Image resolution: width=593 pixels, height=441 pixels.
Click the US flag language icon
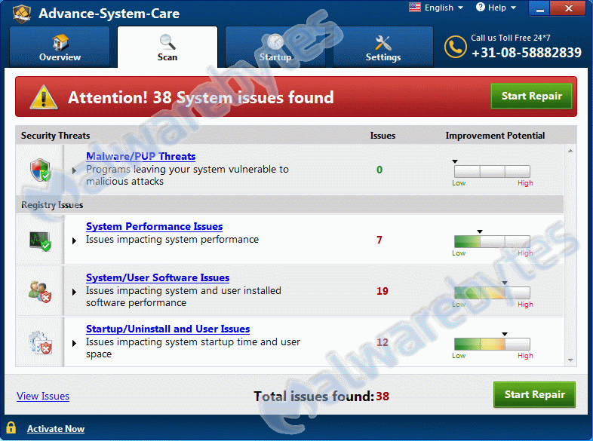415,8
